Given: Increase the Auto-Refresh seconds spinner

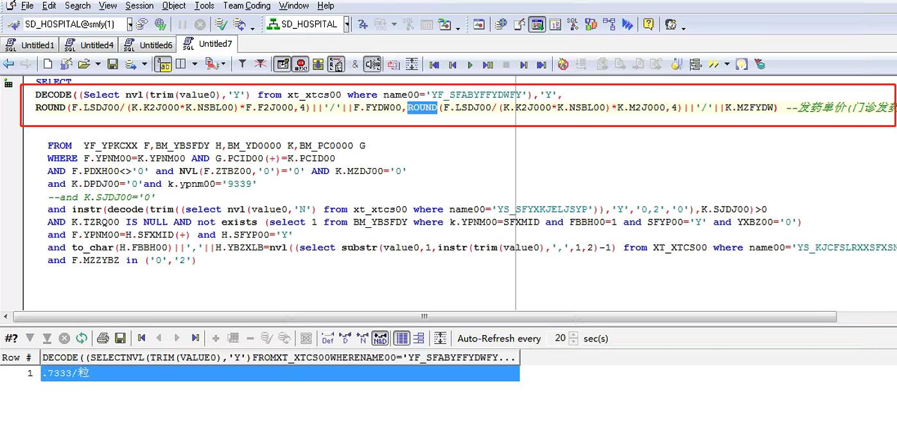Looking at the screenshot, I should tap(573, 335).
